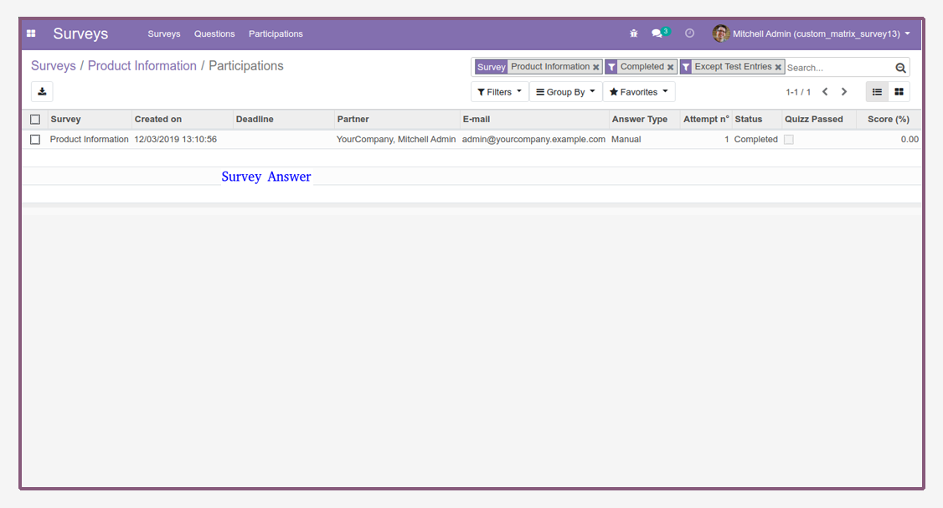Viewport: 943px width, 508px height.
Task: Switch to list view
Action: [x=877, y=92]
